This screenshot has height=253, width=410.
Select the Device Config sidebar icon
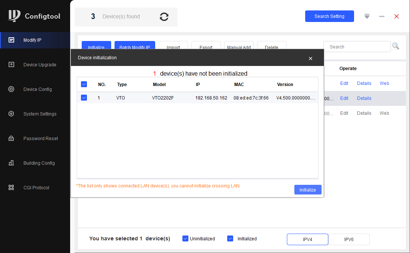click(x=11, y=89)
